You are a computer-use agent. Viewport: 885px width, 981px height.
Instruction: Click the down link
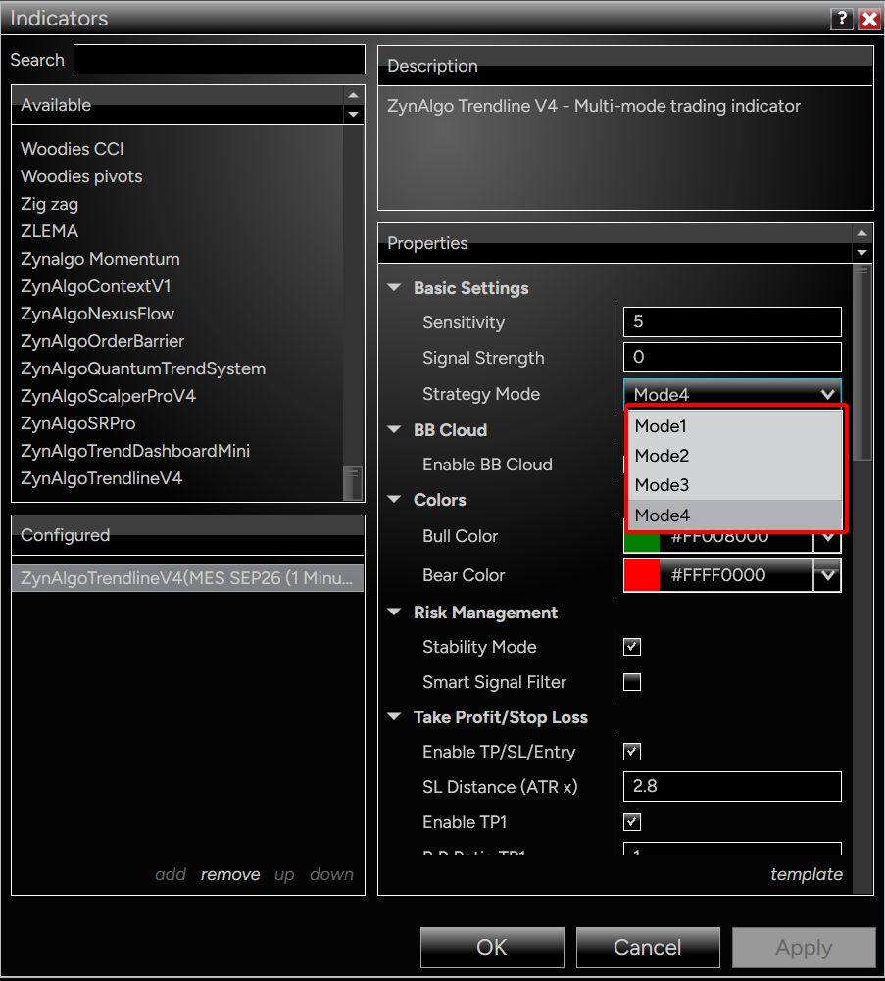click(x=331, y=874)
